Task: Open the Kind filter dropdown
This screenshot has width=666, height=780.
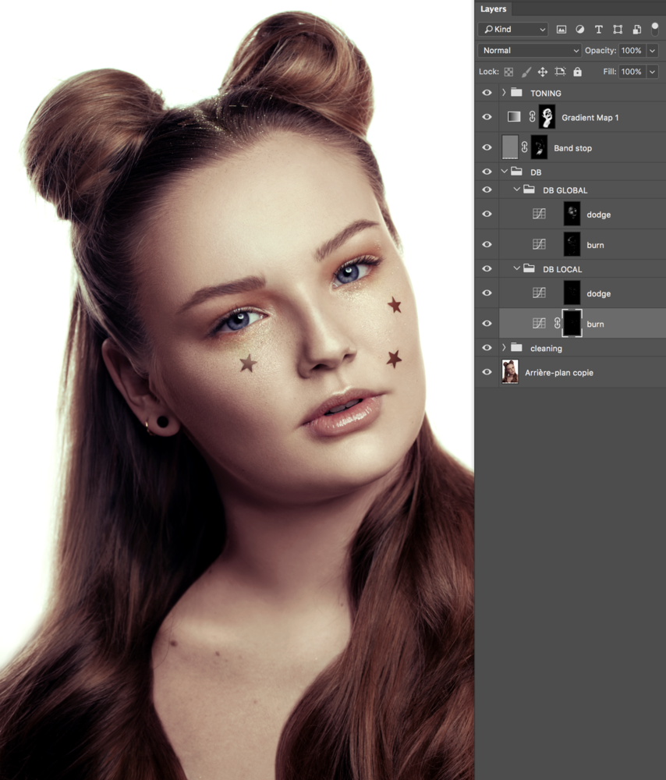Action: pos(513,30)
